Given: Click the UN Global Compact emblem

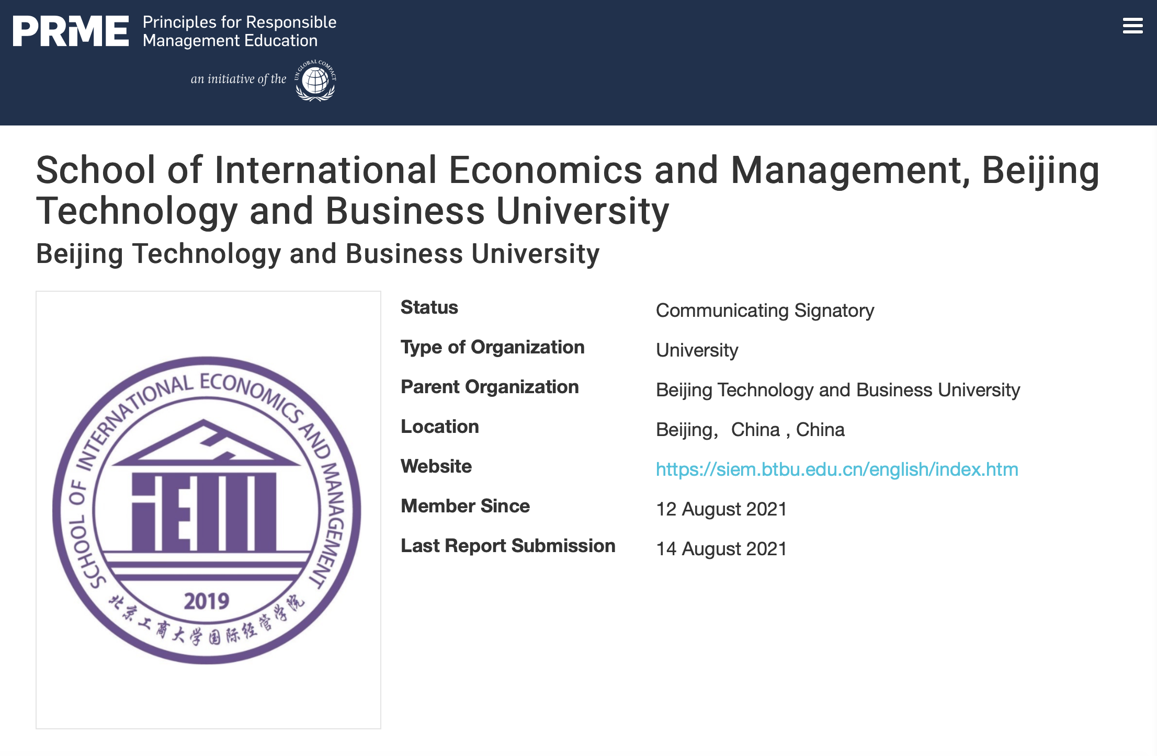Looking at the screenshot, I should point(315,81).
